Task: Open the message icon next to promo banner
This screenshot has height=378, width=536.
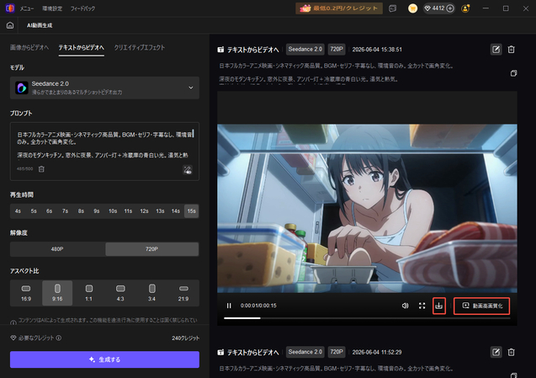Action: [392, 8]
